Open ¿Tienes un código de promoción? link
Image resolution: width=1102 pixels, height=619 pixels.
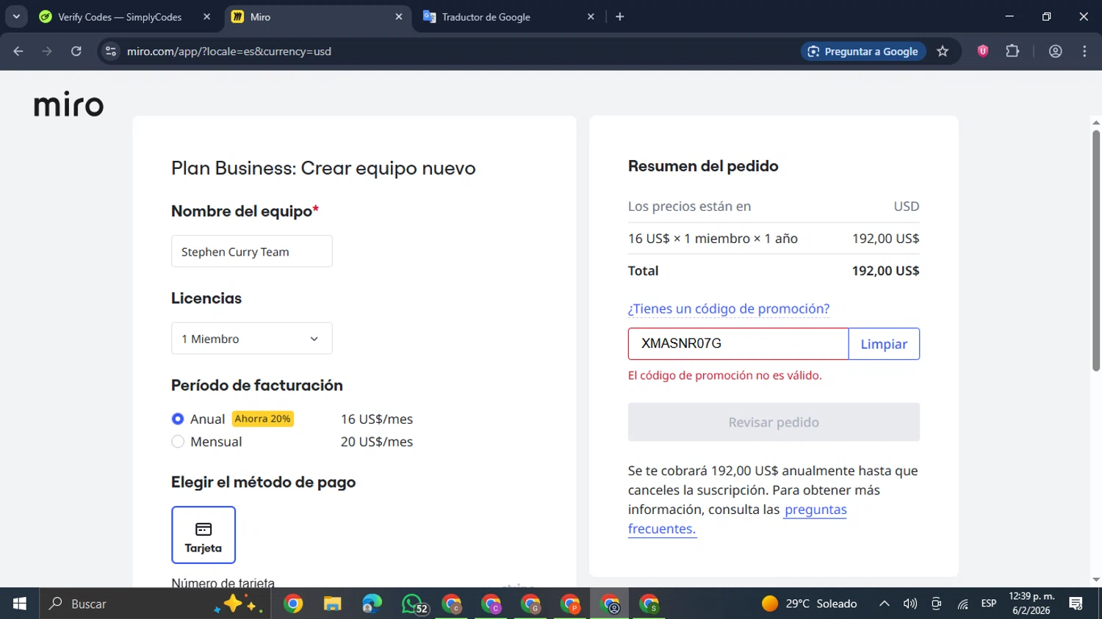coord(729,308)
